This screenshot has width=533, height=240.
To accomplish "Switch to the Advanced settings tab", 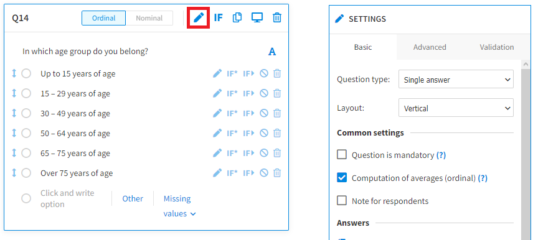I will pyautogui.click(x=430, y=47).
